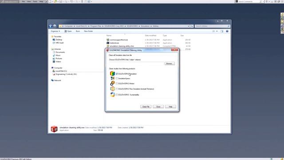Go forward in Explorer navigation

[x=55, y=26]
